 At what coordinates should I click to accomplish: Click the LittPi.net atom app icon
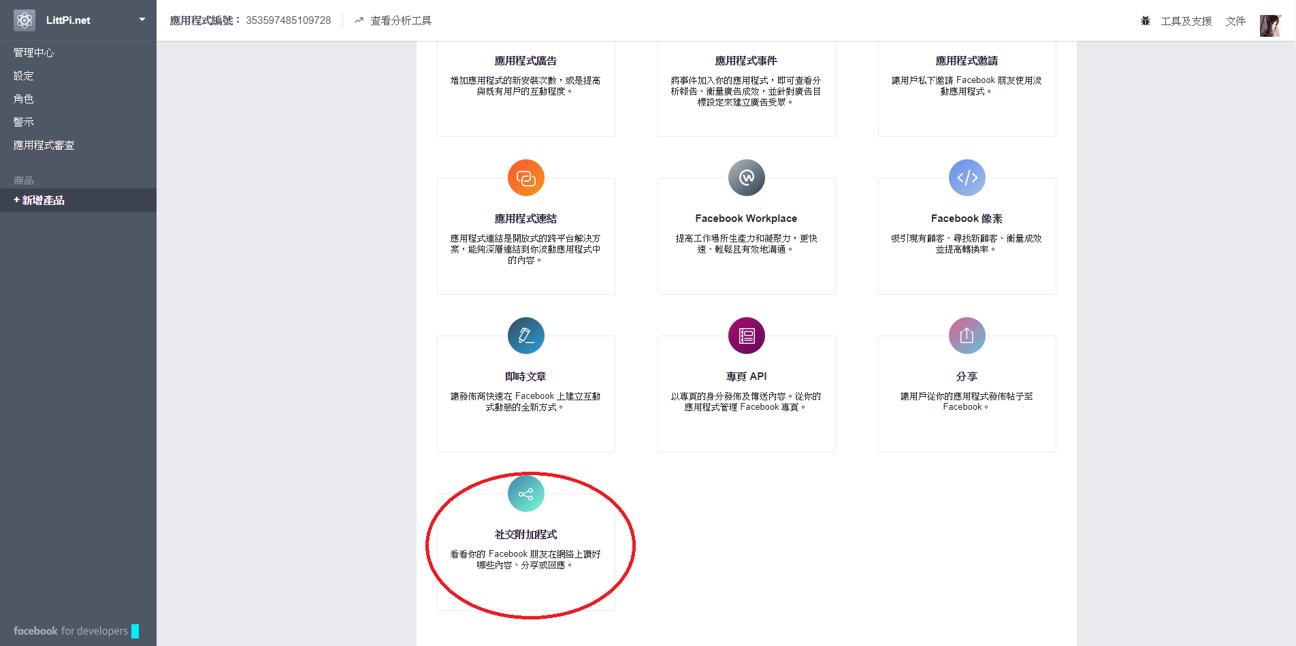25,20
